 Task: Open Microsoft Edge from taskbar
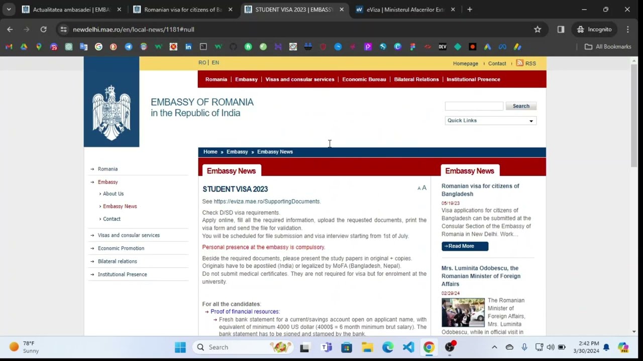click(388, 347)
